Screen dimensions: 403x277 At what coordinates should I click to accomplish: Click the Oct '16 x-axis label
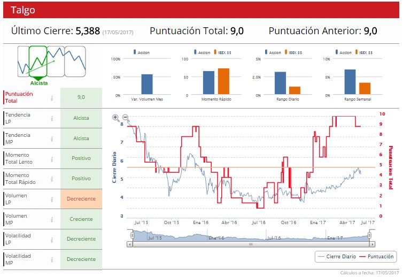289,222
